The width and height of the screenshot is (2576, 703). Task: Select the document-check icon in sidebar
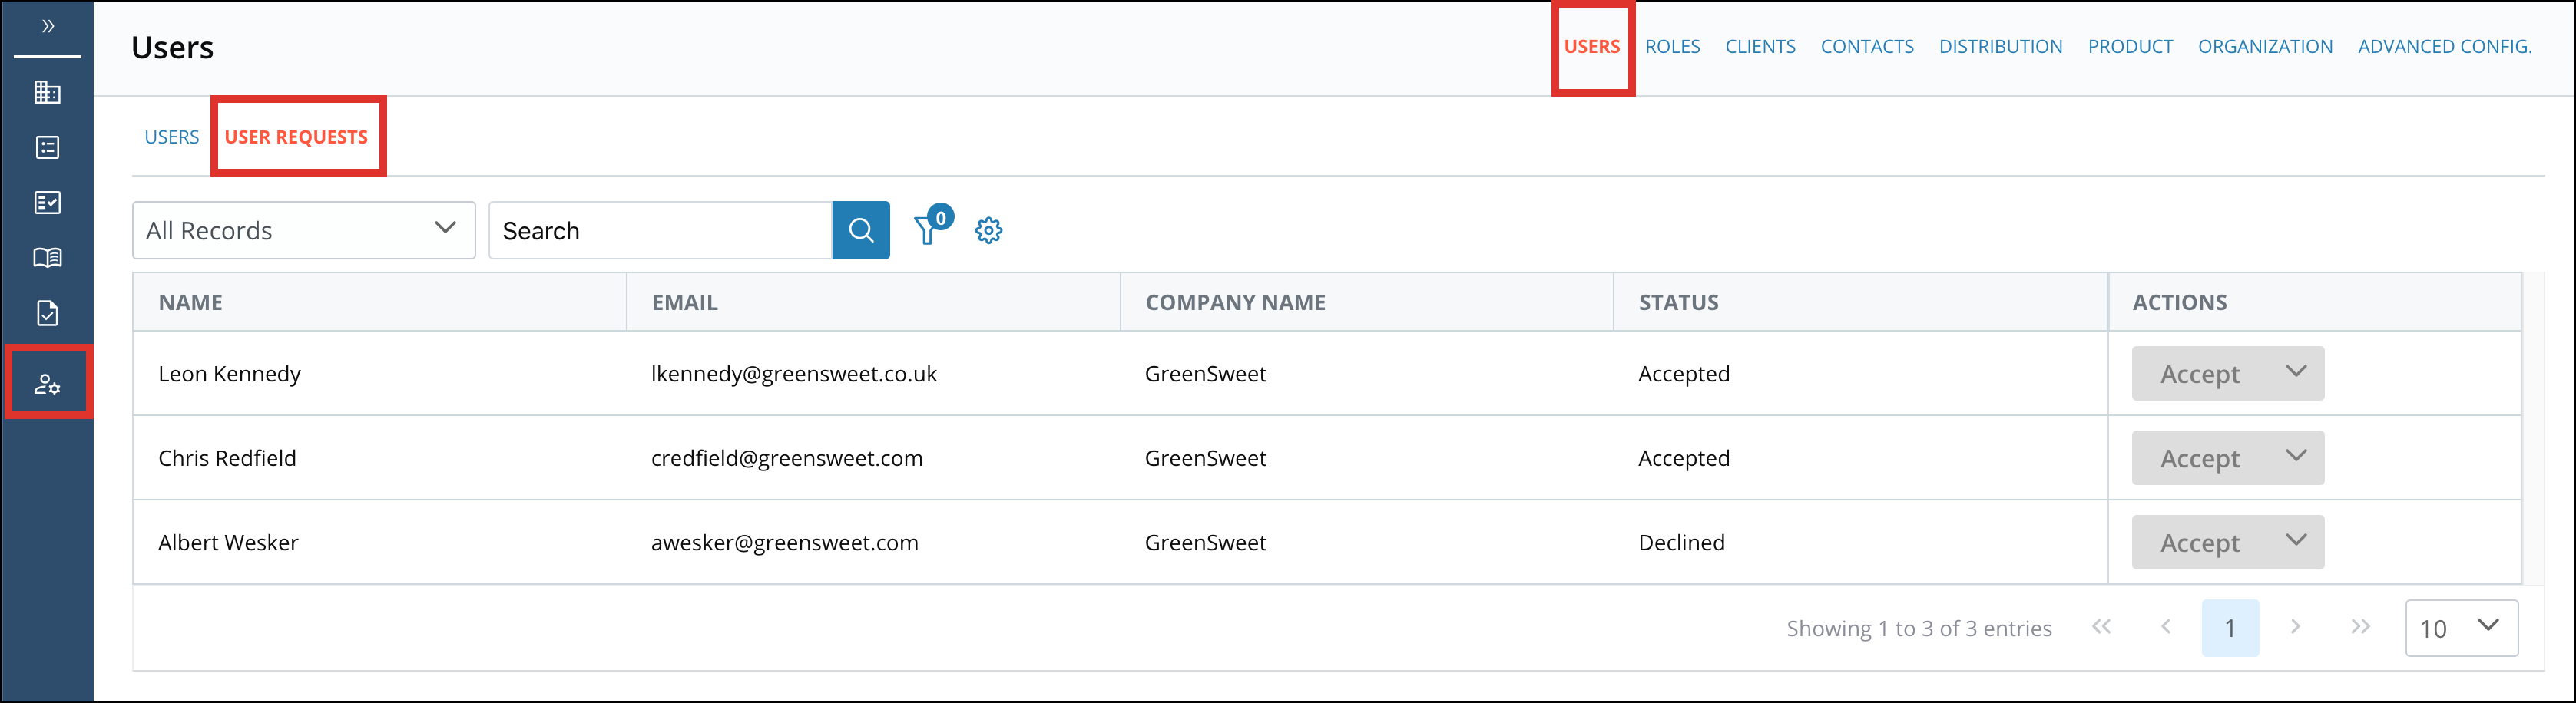click(48, 312)
